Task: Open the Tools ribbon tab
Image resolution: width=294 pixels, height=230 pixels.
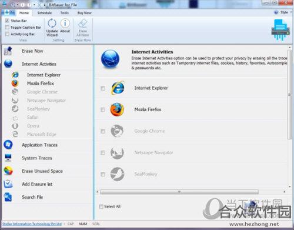Action: pos(65,13)
